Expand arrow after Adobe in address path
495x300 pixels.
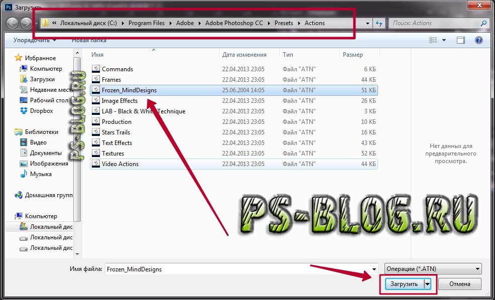pos(200,23)
